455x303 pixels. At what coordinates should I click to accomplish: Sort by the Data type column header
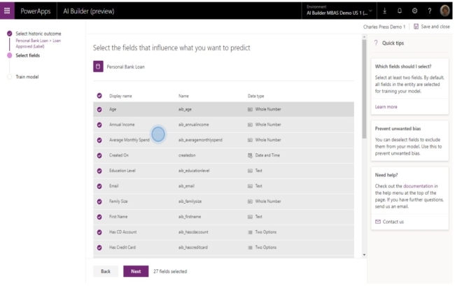pyautogui.click(x=255, y=96)
